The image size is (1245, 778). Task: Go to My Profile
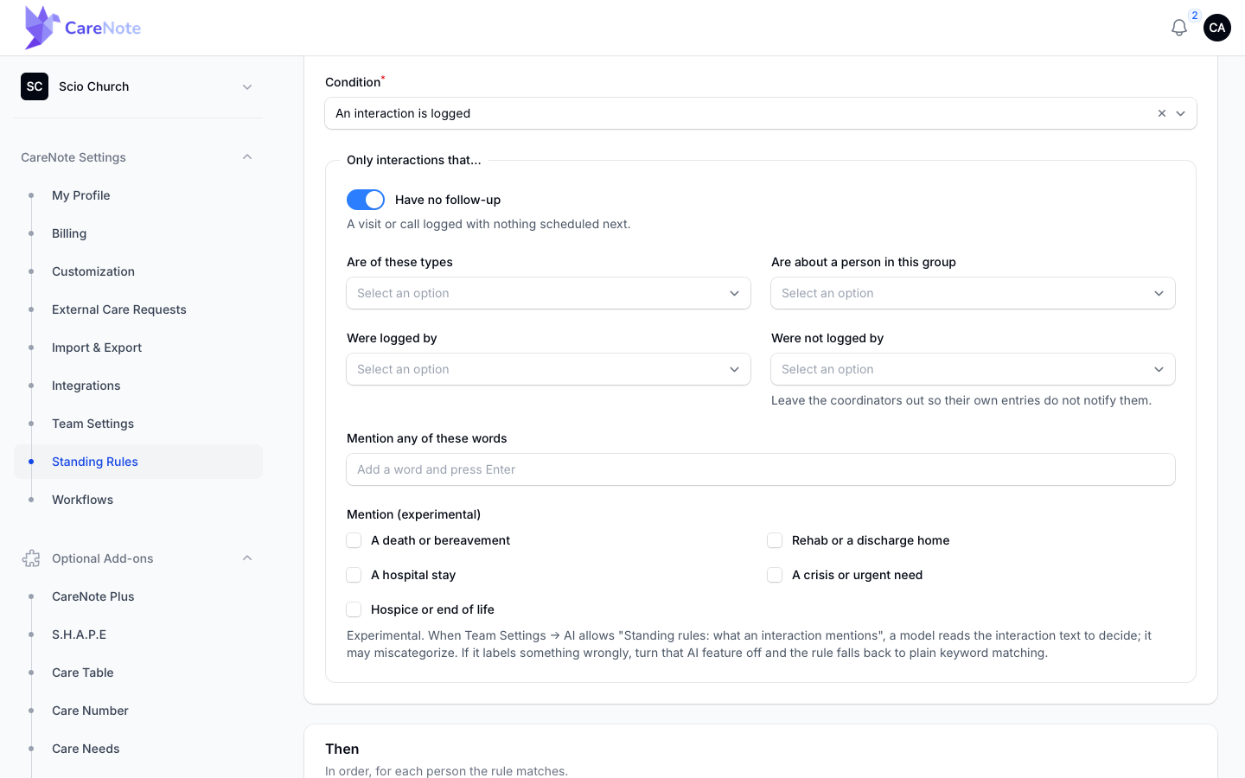coord(138,195)
